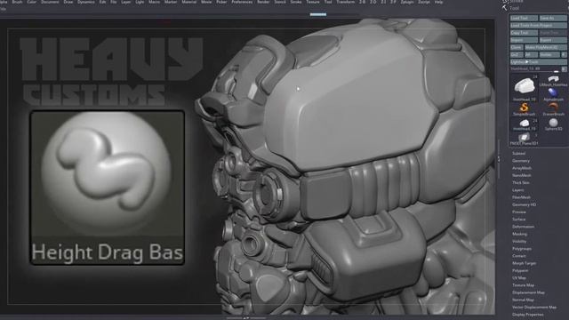
Task: Expand the FiberMesh section
Action: point(522,197)
